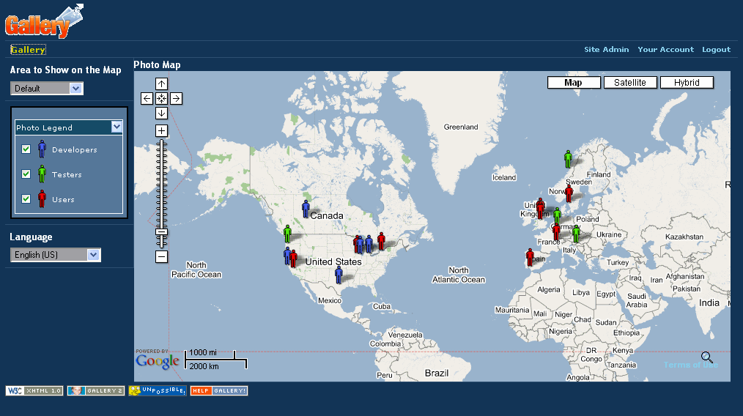Toggle the Testers checkbox

pyautogui.click(x=26, y=174)
